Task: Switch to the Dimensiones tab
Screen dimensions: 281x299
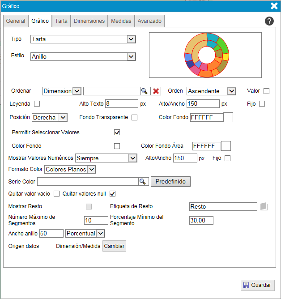Action: tap(89, 21)
